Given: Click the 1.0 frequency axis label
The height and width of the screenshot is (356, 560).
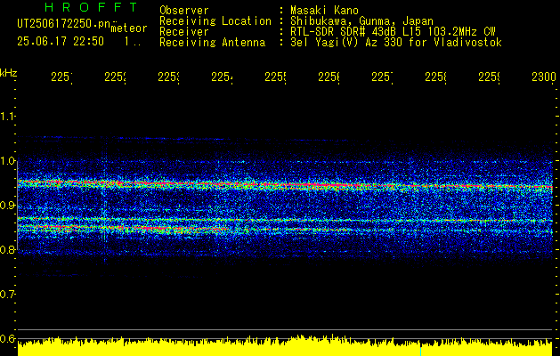Looking at the screenshot, I should [x=7, y=161].
